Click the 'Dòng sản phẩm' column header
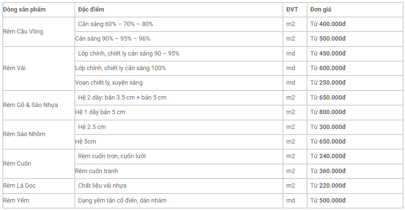The image size is (405, 210). tap(24, 9)
